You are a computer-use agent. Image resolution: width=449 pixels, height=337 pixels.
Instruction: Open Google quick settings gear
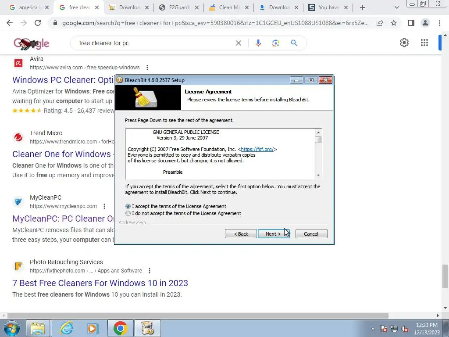pos(404,43)
